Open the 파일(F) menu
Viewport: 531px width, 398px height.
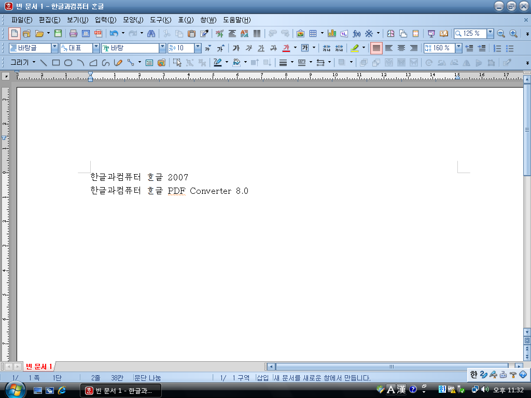[22, 20]
